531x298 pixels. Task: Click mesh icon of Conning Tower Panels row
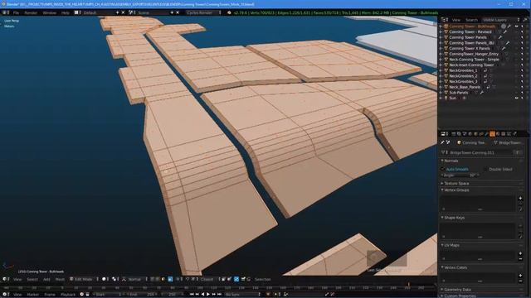point(446,37)
